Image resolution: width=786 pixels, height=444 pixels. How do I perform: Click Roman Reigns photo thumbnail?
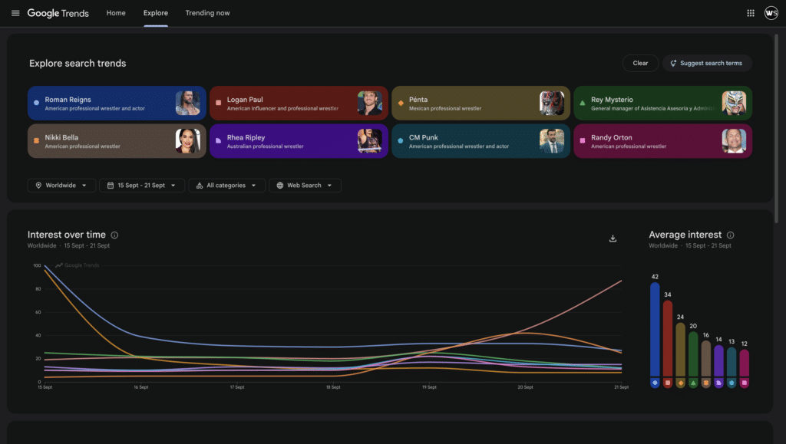[x=188, y=103]
